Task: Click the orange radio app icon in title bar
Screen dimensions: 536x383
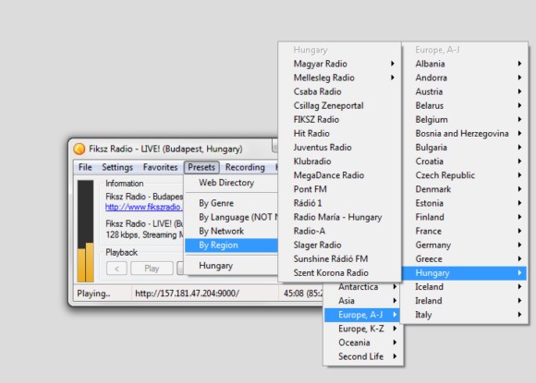Action: [79, 149]
